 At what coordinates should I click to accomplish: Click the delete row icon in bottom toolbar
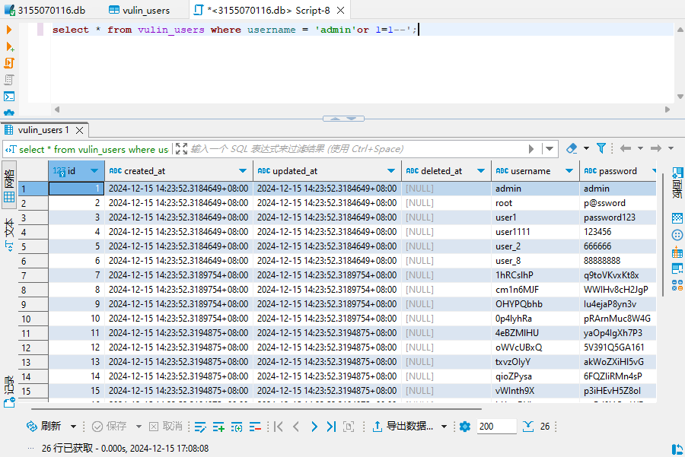coord(255,427)
